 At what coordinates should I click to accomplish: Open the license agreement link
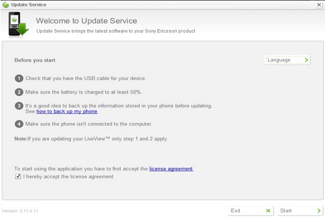pyautogui.click(x=171, y=169)
